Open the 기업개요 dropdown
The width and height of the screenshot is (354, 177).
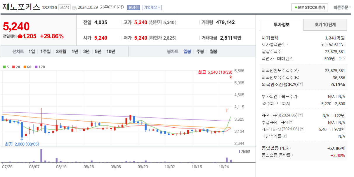(152, 8)
